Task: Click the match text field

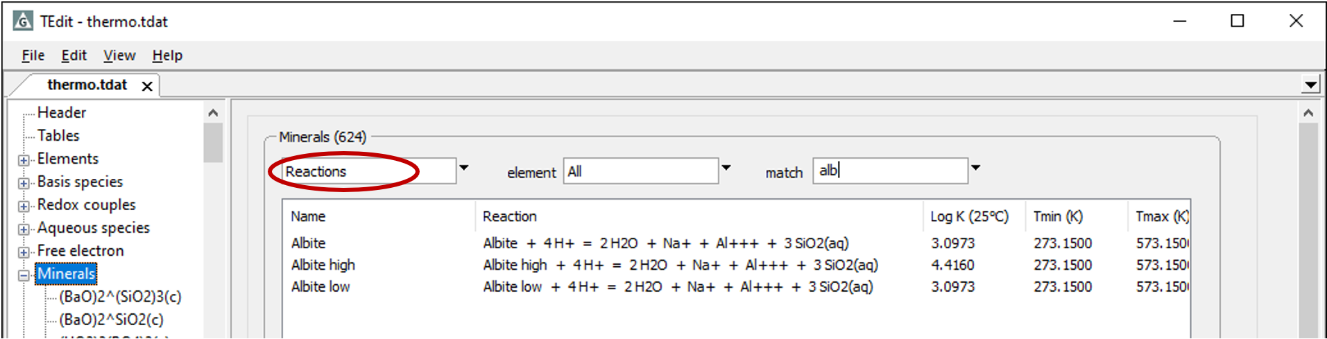Action: point(889,171)
